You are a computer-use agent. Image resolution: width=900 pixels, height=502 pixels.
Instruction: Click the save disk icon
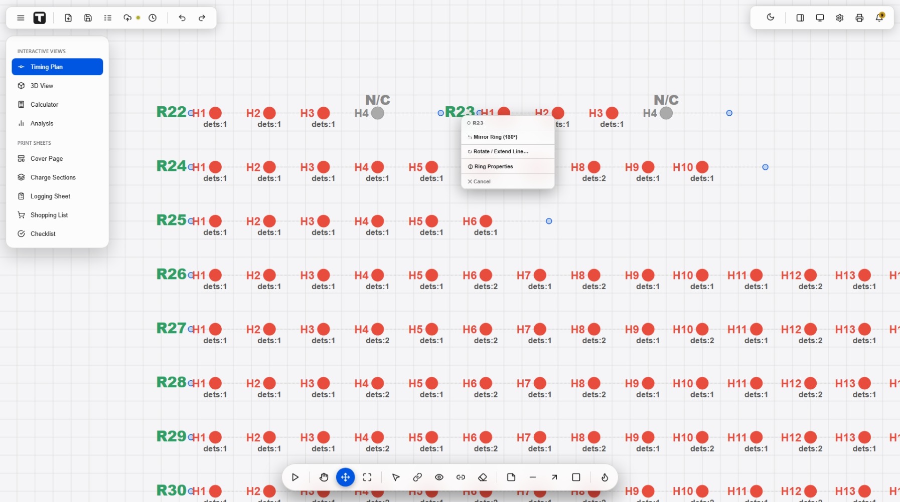pos(88,18)
